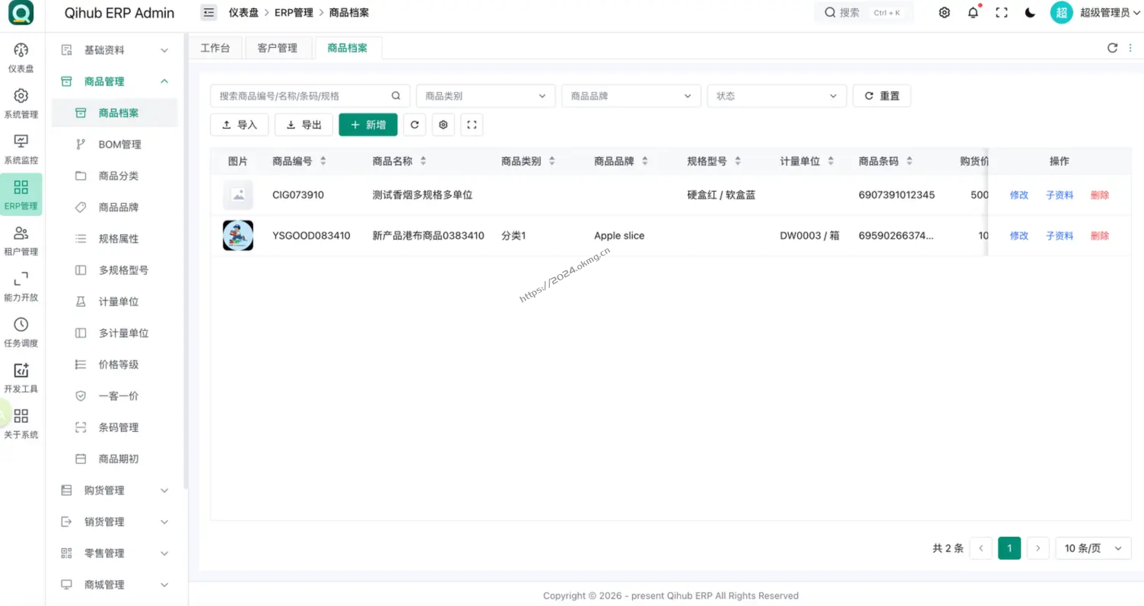
Task: Open 计量单位 in the sidebar menu
Action: click(x=114, y=302)
